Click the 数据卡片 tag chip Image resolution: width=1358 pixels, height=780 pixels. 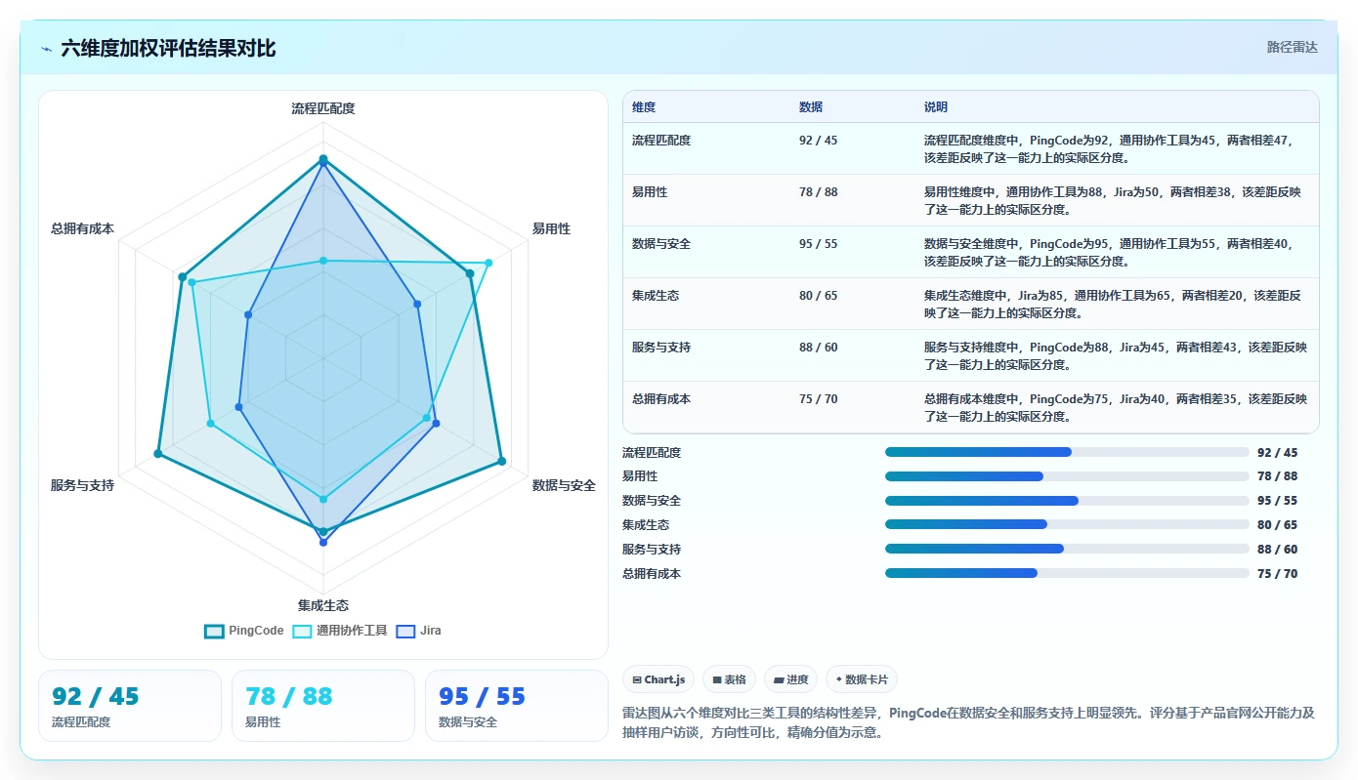click(861, 679)
